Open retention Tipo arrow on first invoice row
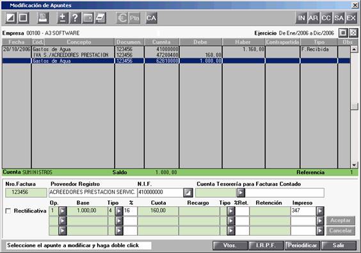The width and height of the screenshot is (361, 253). pyautogui.click(x=230, y=211)
